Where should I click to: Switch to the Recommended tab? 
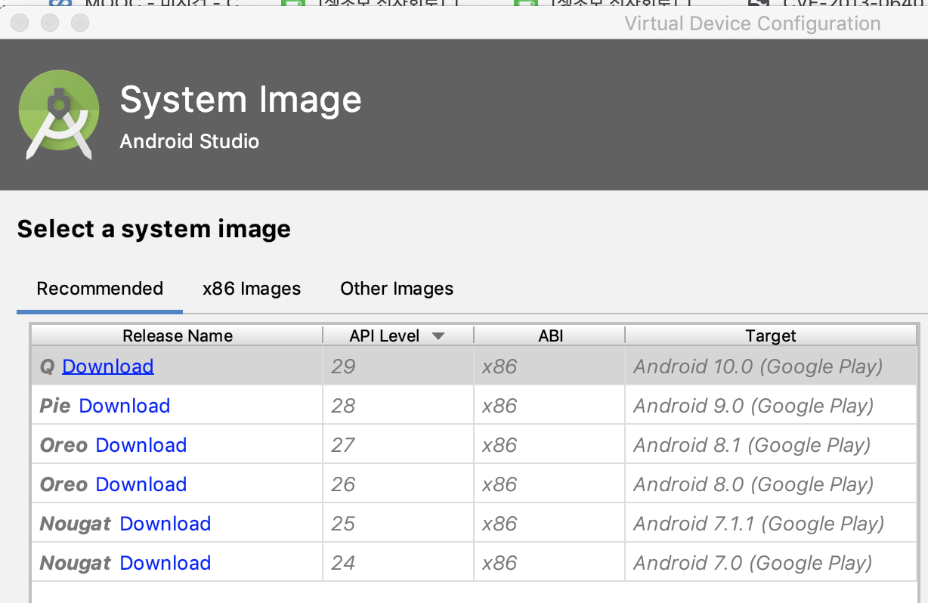pos(100,289)
